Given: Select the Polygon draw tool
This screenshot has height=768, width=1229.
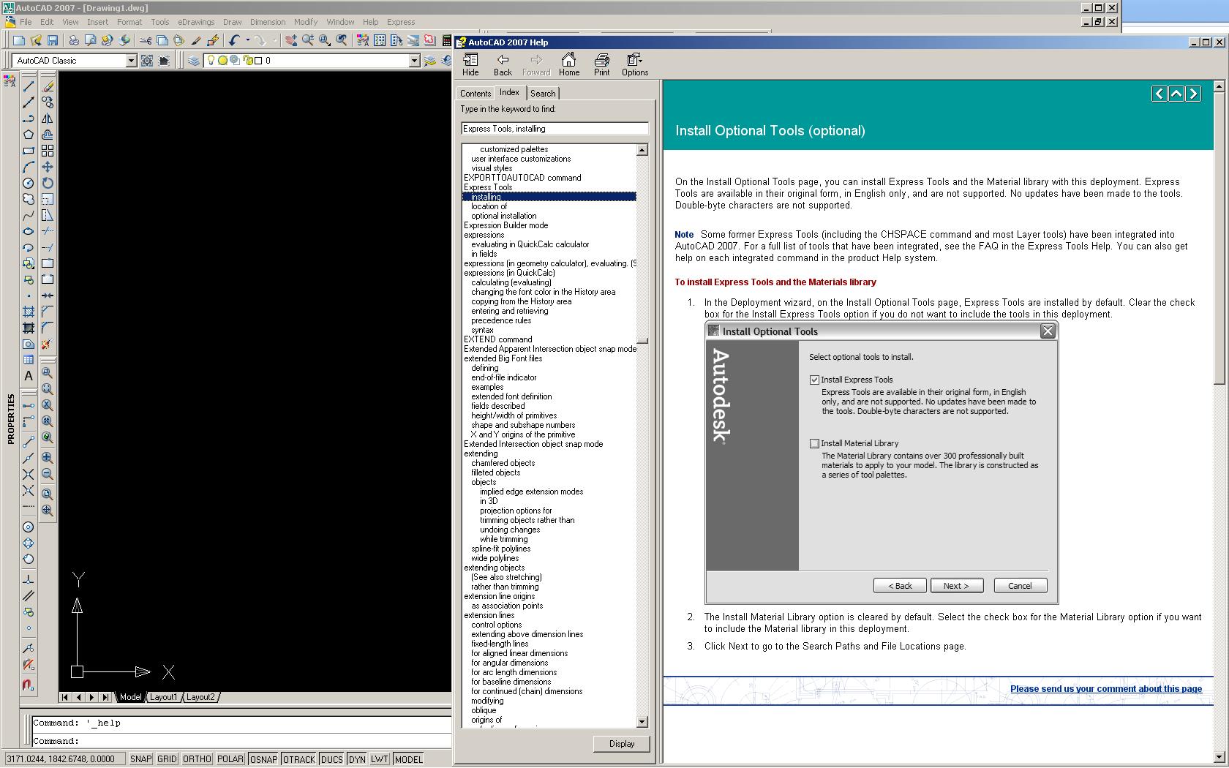Looking at the screenshot, I should pos(29,135).
